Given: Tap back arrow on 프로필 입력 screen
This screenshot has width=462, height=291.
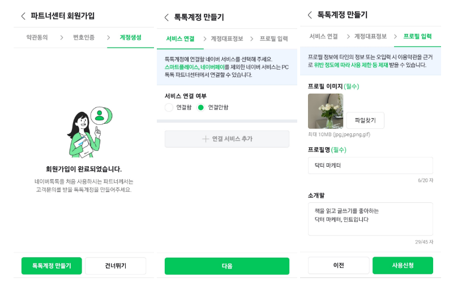Looking at the screenshot, I should coord(310,15).
